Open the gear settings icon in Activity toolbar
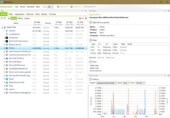 [x=86, y=18]
